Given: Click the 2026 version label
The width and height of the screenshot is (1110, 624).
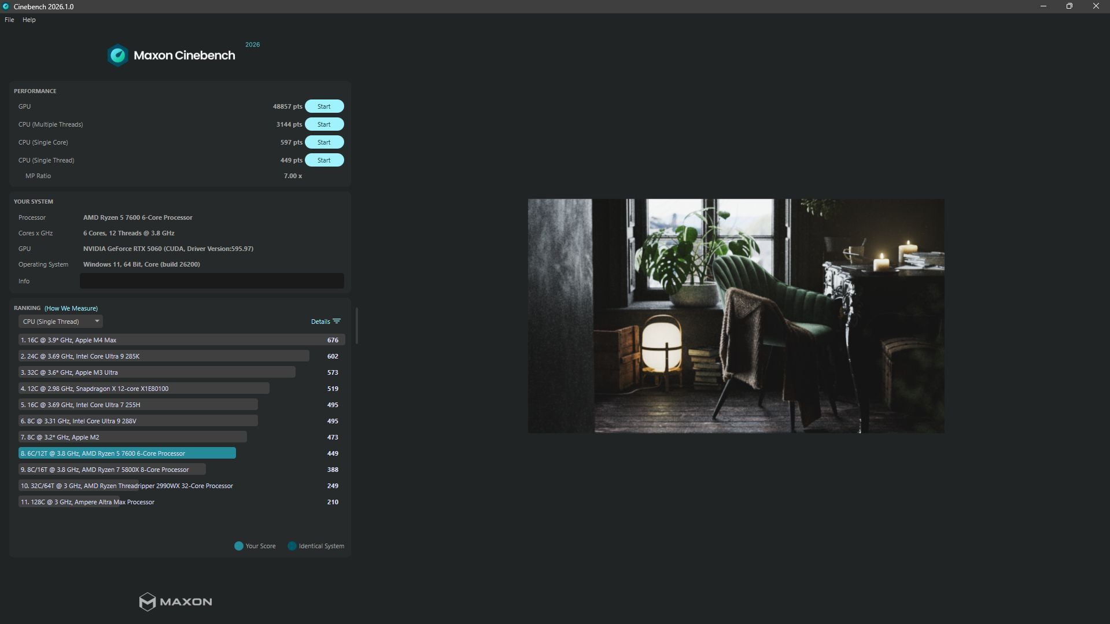Looking at the screenshot, I should tap(252, 45).
